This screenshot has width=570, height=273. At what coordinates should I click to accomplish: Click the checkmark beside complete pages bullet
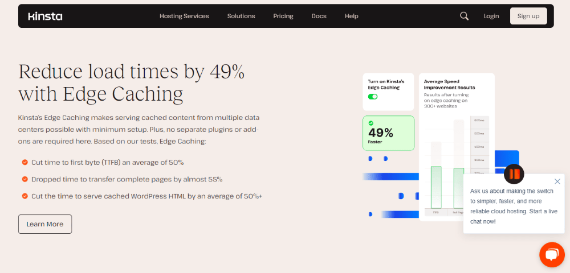(x=25, y=179)
